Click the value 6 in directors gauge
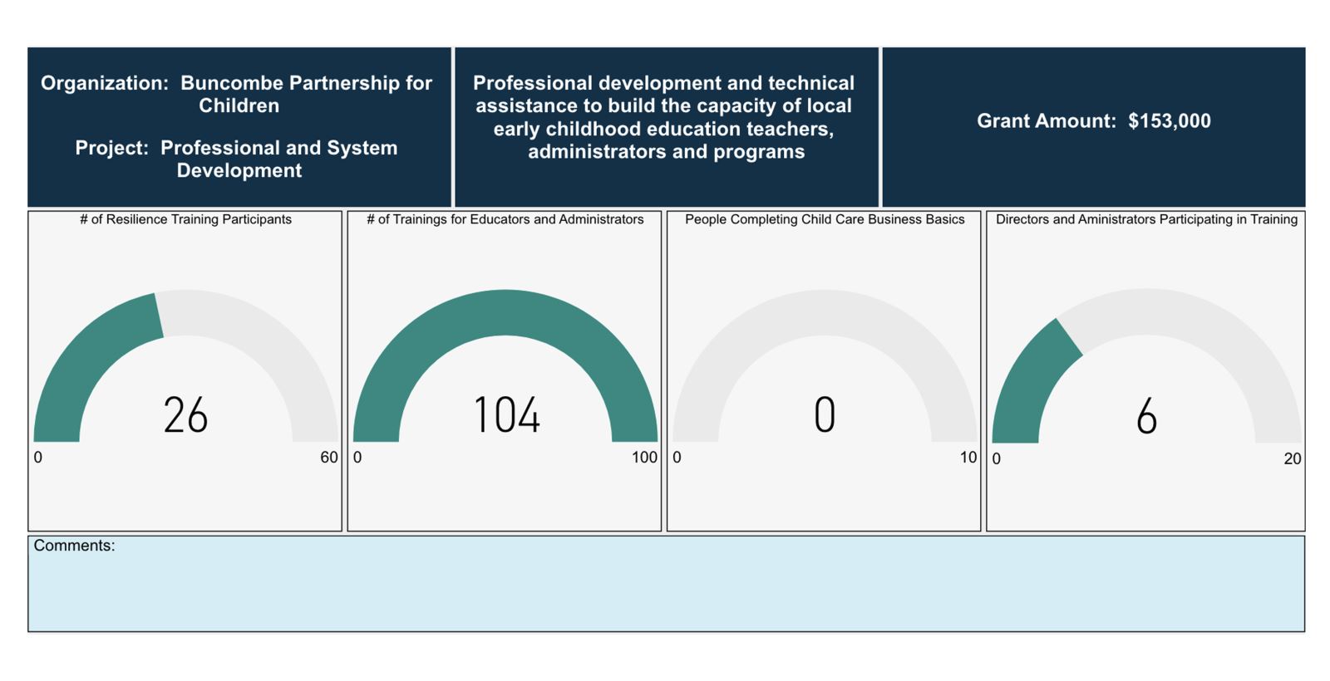Viewport: 1330px width, 681px height. point(1146,417)
